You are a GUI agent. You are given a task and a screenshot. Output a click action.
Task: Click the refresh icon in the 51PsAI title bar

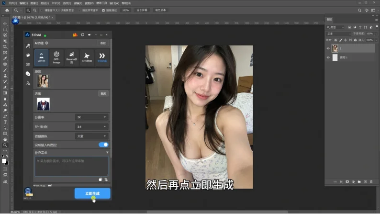click(x=82, y=34)
